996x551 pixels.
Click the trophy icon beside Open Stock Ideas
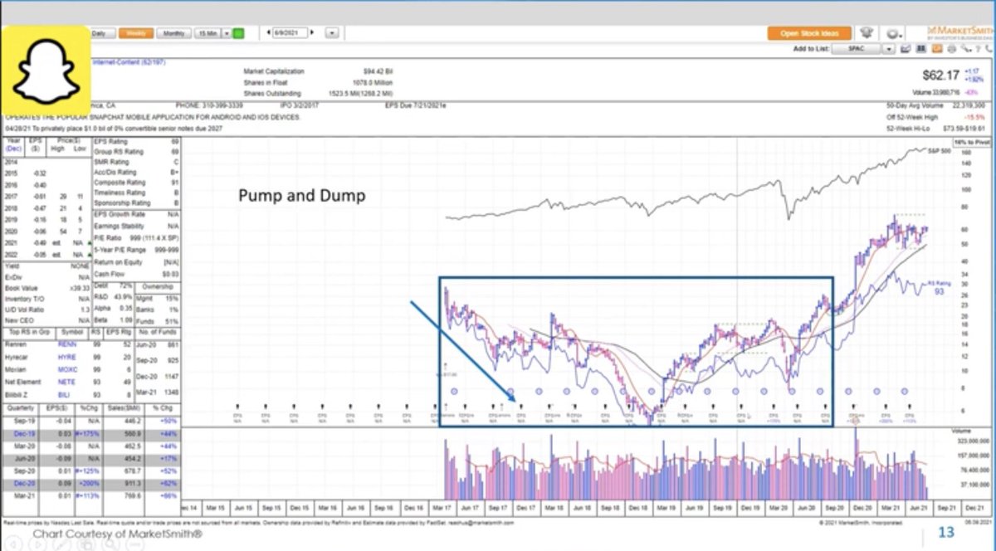[867, 33]
